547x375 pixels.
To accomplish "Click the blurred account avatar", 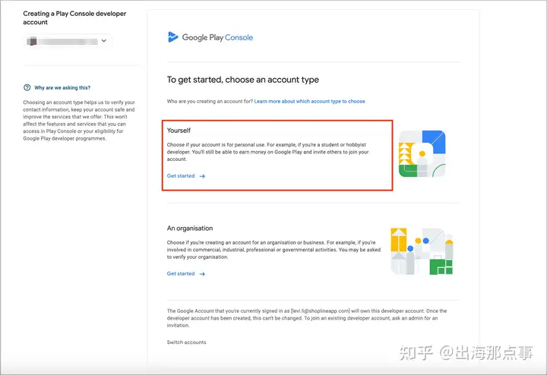I will tap(32, 41).
